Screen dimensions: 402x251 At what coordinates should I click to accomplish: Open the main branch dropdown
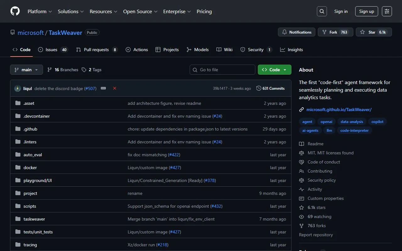pyautogui.click(x=26, y=70)
